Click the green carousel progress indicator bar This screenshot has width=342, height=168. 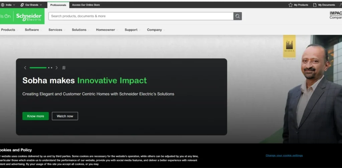click(x=38, y=68)
